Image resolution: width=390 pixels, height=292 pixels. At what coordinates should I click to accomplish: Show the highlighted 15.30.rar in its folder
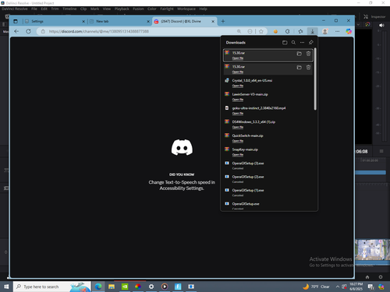[x=300, y=54]
